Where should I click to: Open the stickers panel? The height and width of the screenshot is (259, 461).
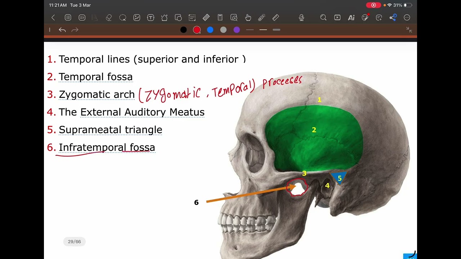coord(365,18)
